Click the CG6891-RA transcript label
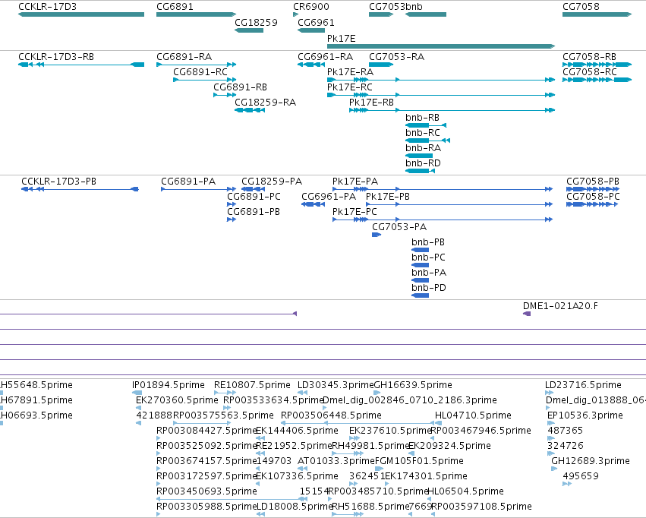 184,57
